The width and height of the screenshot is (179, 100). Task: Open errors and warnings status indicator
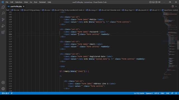[5, 93]
